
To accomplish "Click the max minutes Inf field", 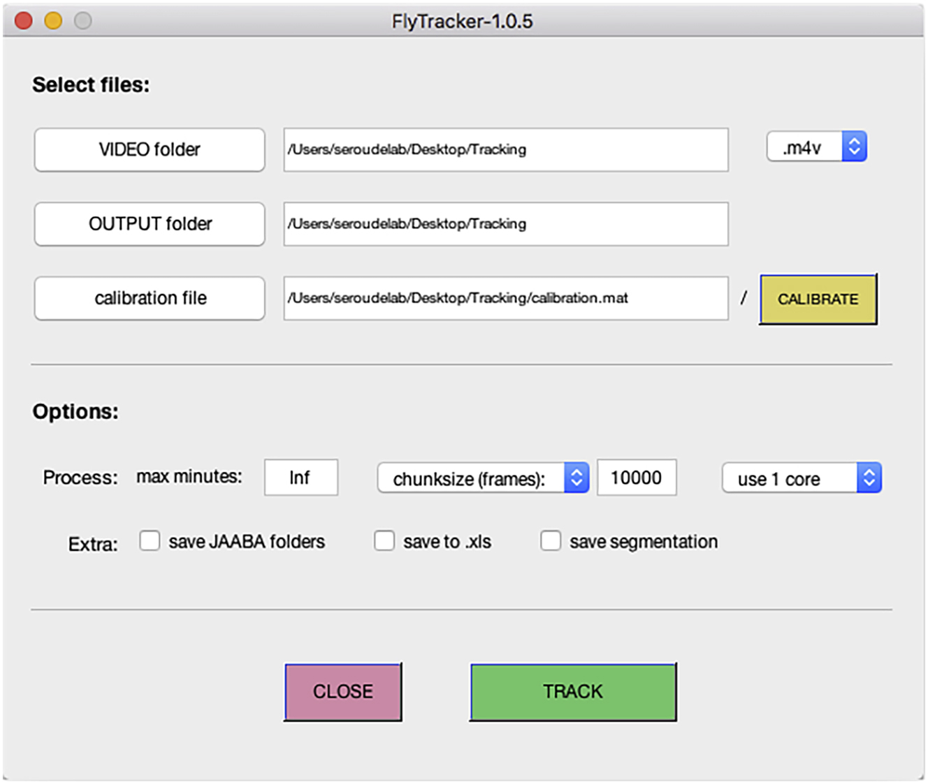I will (300, 478).
